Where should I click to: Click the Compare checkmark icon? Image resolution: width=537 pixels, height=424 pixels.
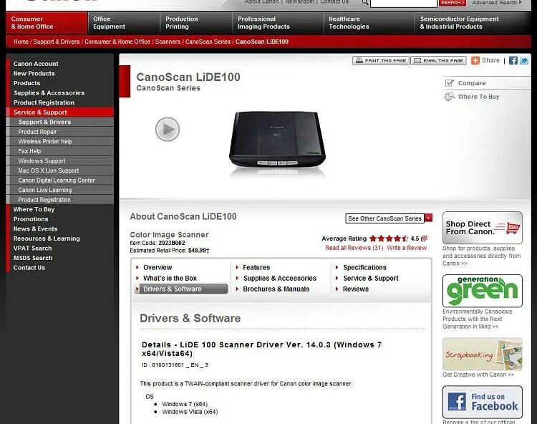[449, 83]
